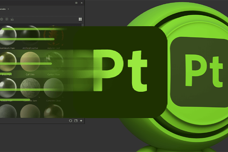Expand the Materials breadcrumb chevron
The height and width of the screenshot is (152, 228).
point(8,9)
